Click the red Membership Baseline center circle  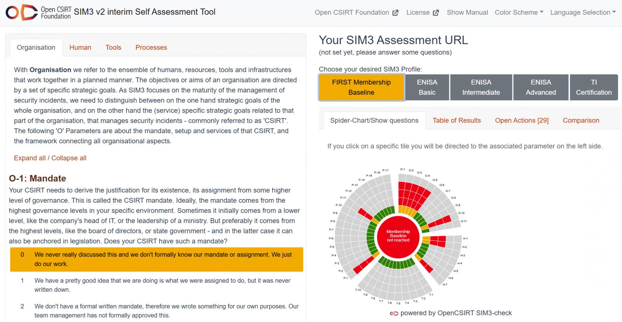[398, 236]
